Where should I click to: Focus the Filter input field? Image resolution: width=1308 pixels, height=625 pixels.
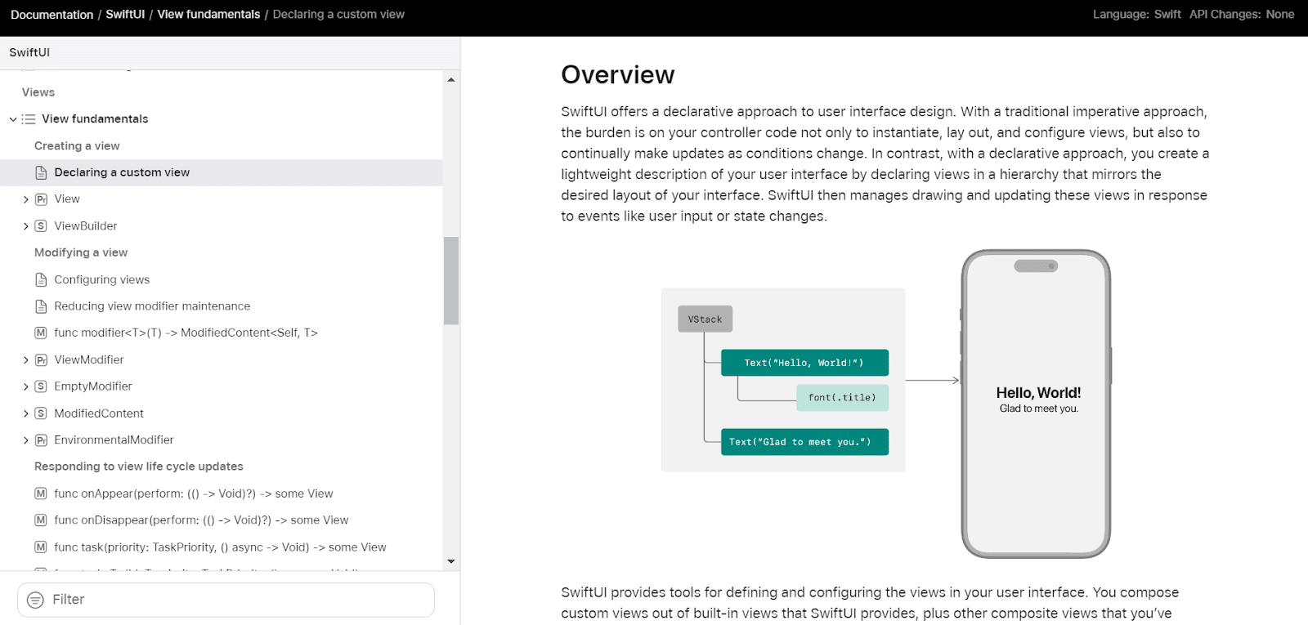click(x=226, y=600)
